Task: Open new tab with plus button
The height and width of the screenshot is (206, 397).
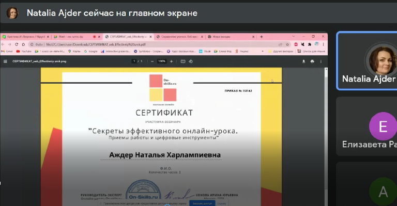Action: click(x=262, y=37)
